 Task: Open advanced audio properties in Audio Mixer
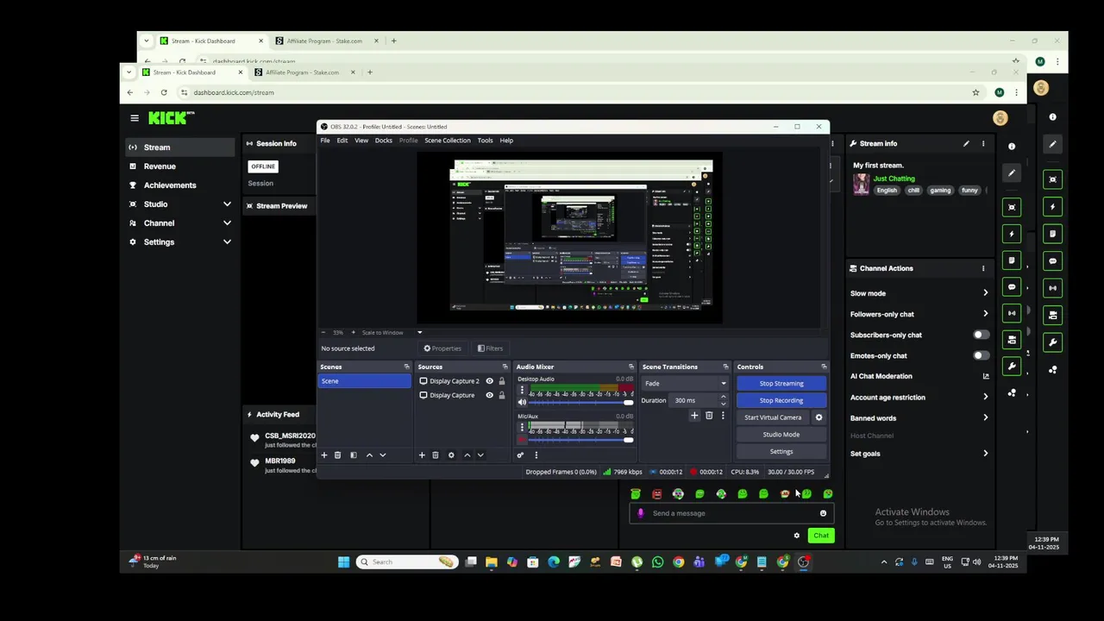coord(520,455)
